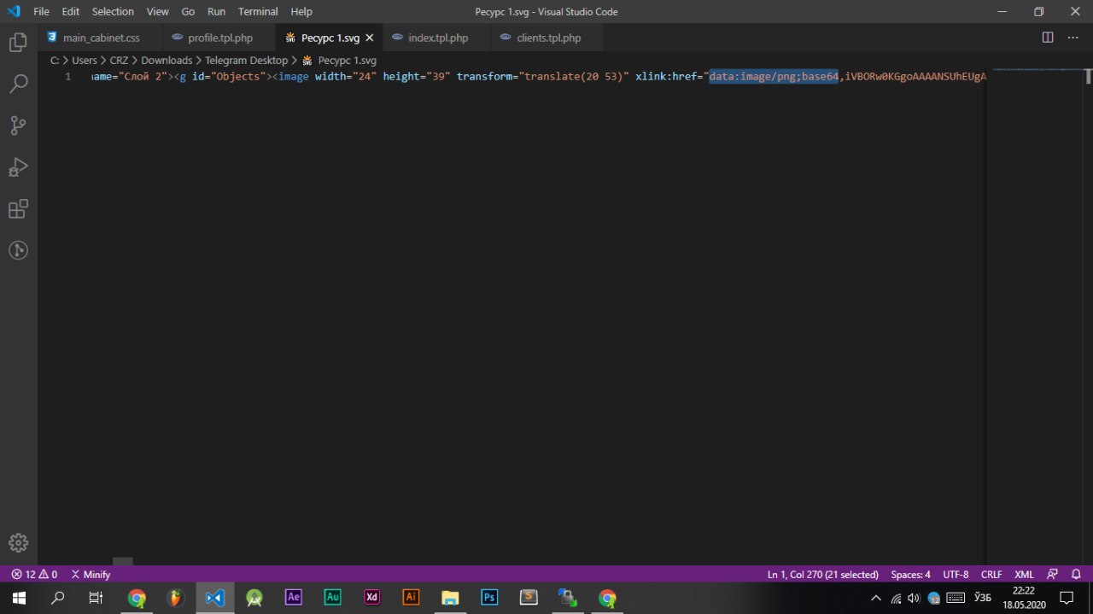Close the Ресурс 1.svg tab

point(371,38)
